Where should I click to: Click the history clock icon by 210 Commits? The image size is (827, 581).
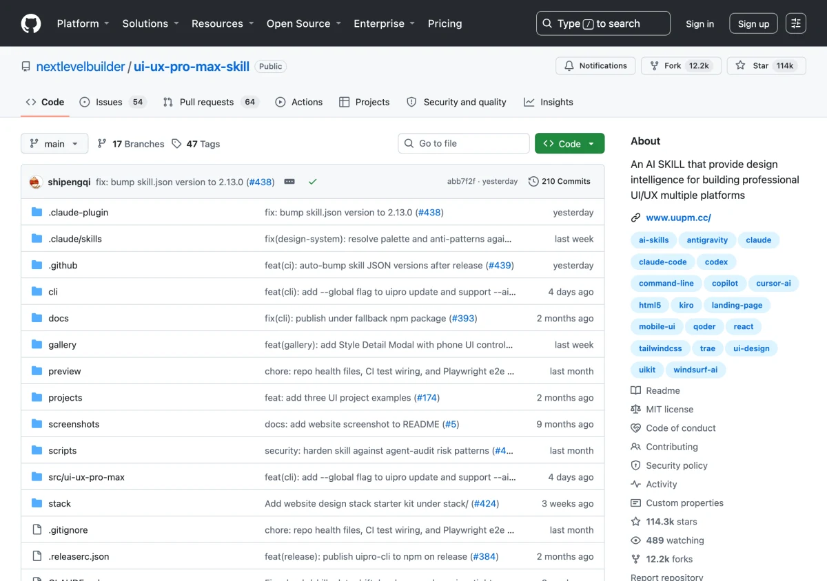coord(533,182)
